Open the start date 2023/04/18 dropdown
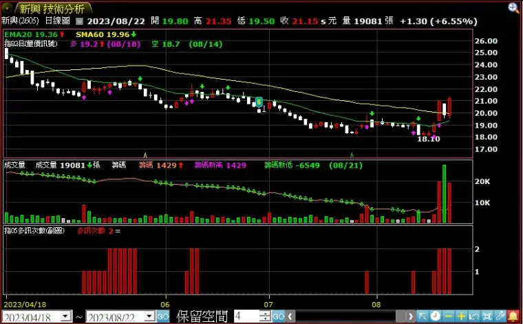The height and width of the screenshot is (324, 523). click(x=66, y=316)
